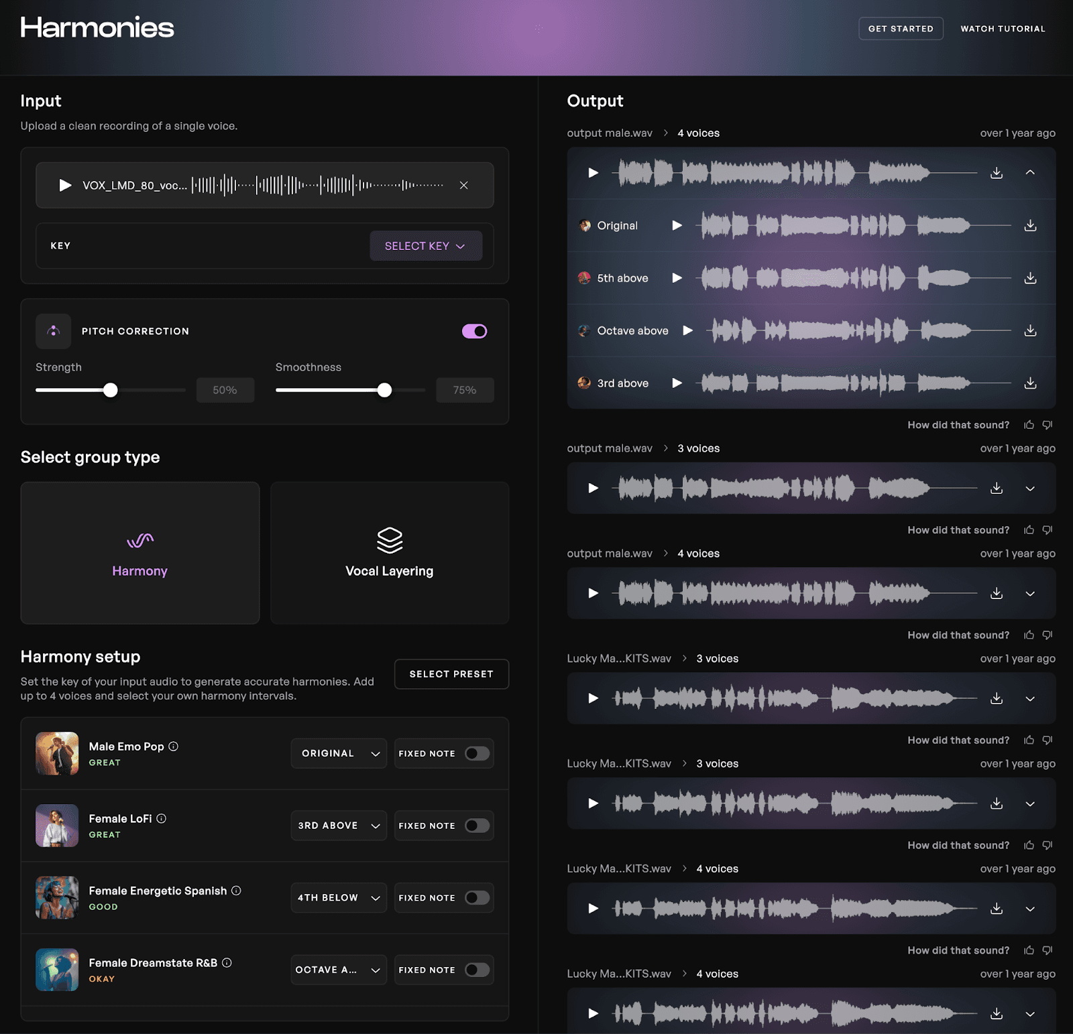
Task: Select the Vocal Layering group type card
Action: (390, 553)
